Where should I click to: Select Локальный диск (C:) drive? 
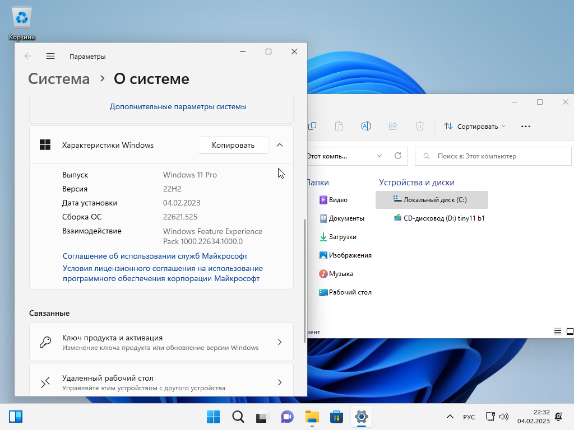[432, 200]
